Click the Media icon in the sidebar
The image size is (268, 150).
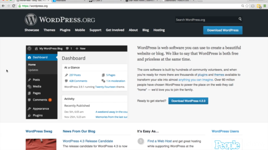(x=29, y=86)
